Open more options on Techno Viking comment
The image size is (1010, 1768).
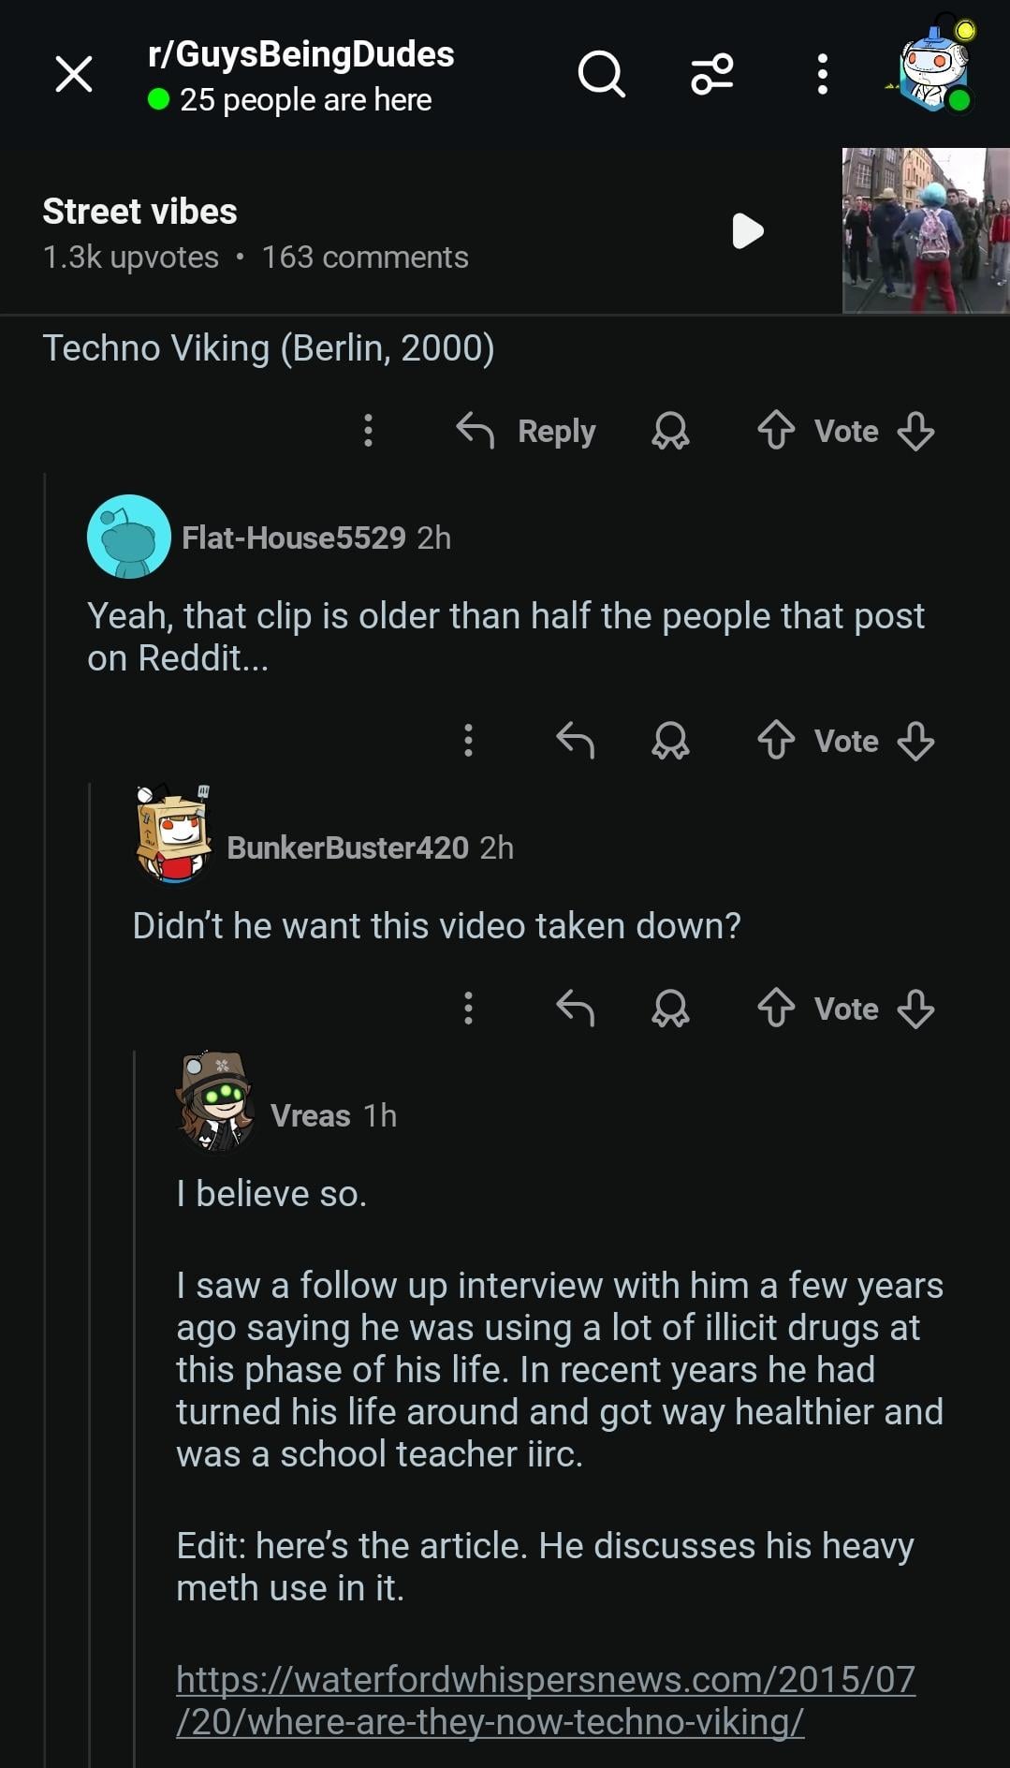tap(369, 431)
